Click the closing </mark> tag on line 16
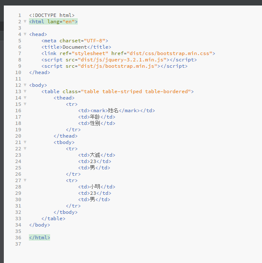This screenshot has width=262, height=263. 130,111
